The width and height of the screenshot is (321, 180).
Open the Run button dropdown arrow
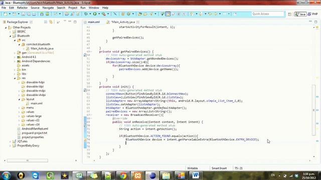point(99,14)
